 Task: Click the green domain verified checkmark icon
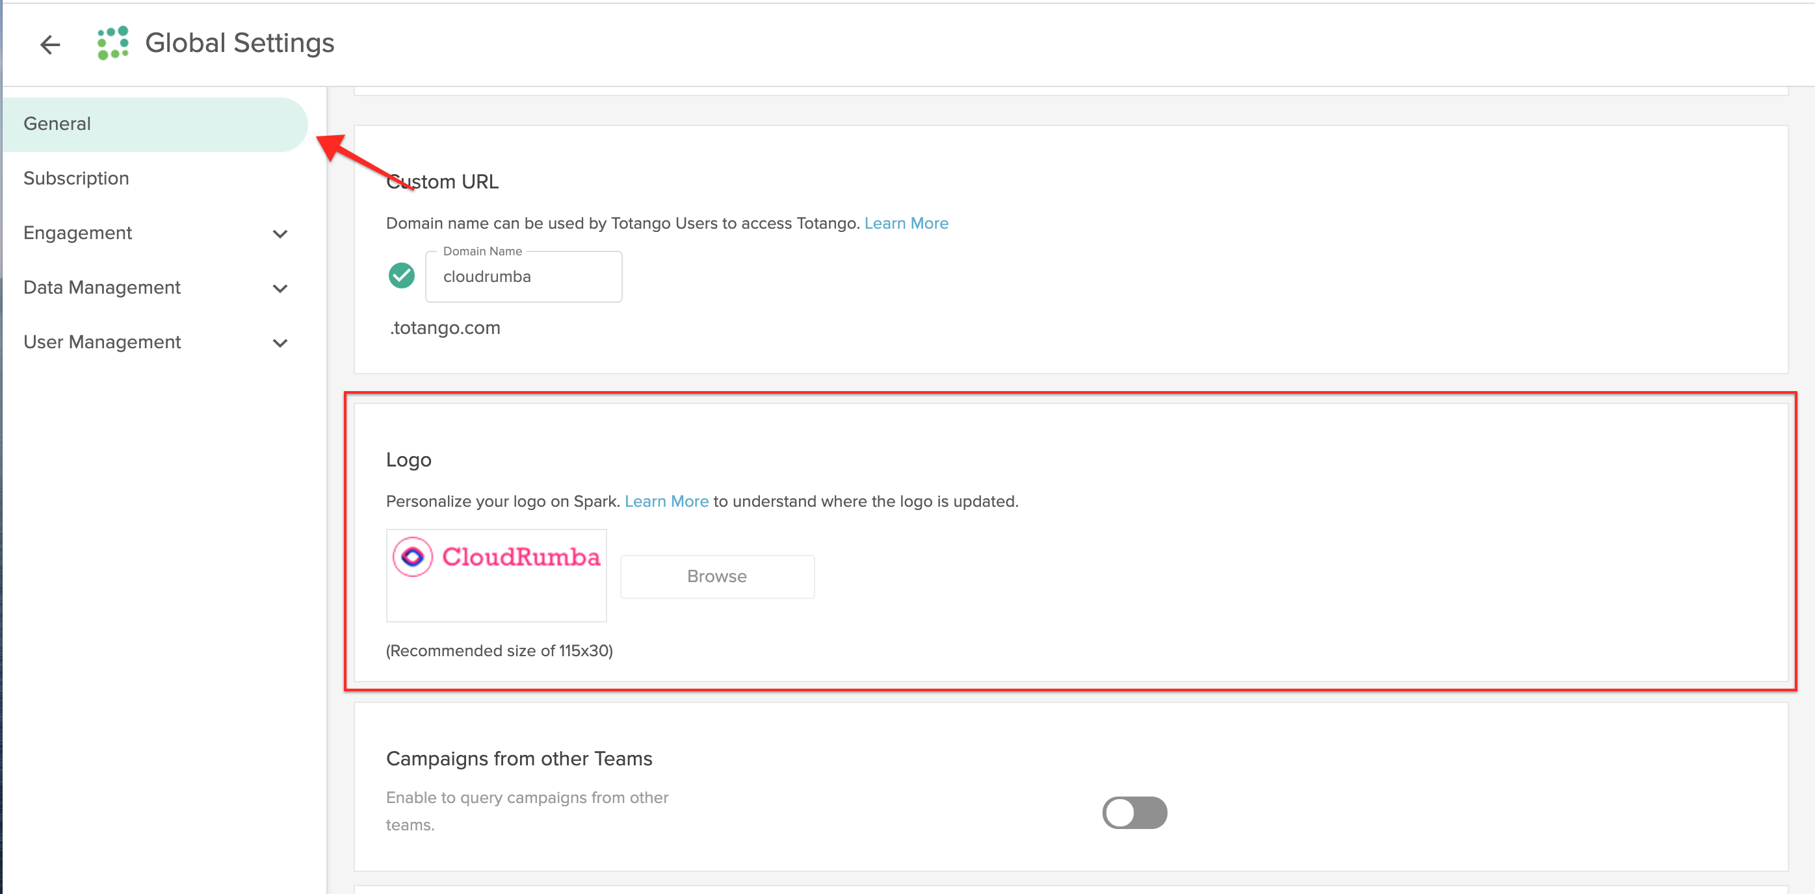[x=402, y=275]
